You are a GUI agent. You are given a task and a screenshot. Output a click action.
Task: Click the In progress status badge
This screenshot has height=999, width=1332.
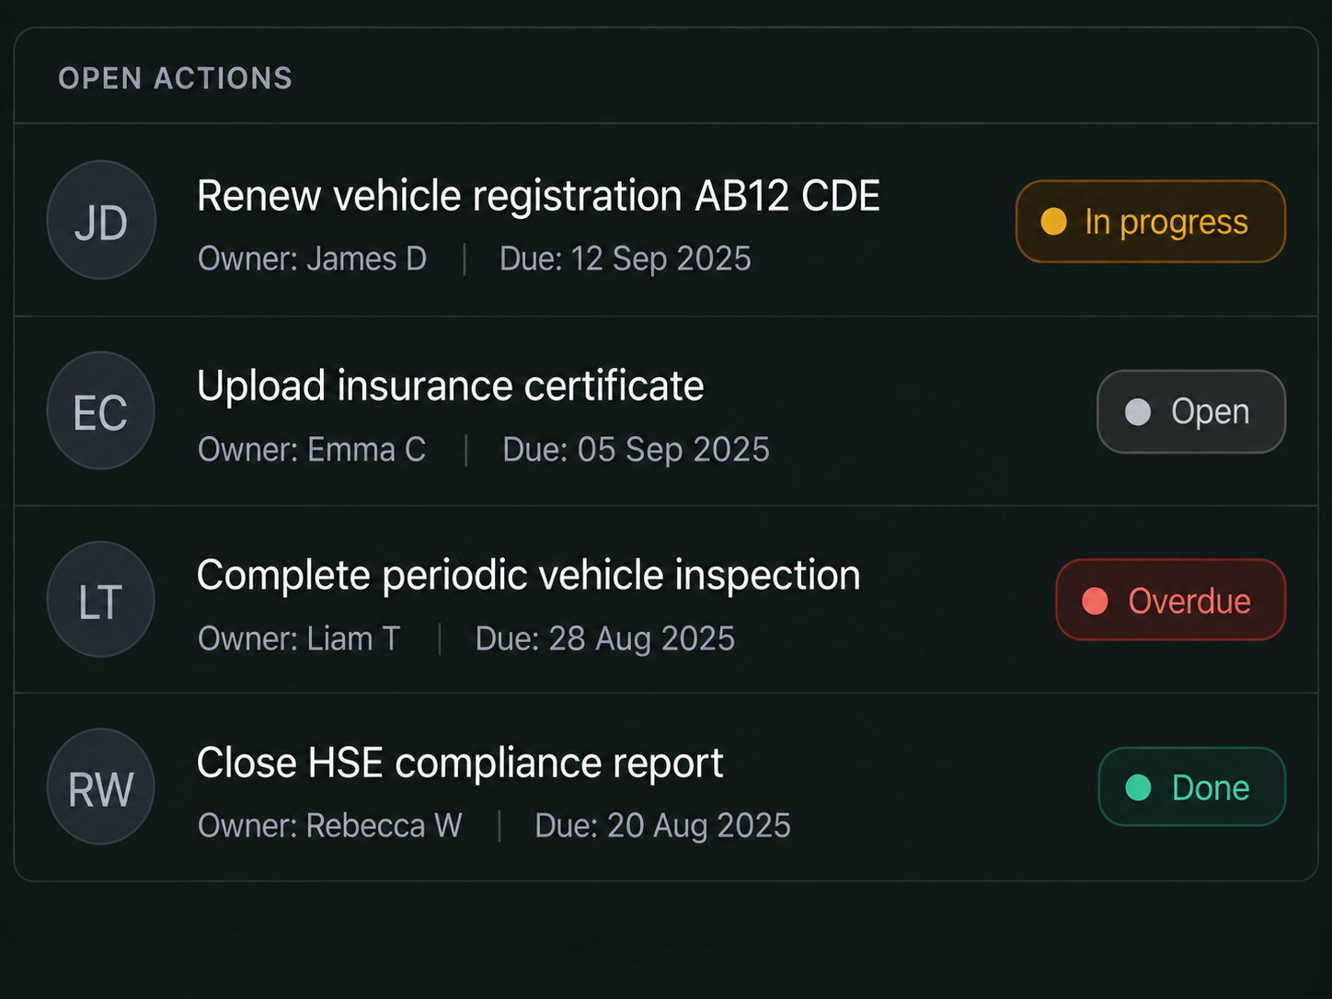tap(1150, 222)
